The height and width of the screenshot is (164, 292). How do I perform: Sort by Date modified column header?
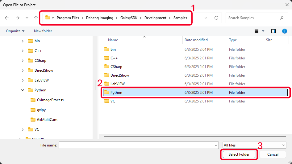click(x=196, y=40)
